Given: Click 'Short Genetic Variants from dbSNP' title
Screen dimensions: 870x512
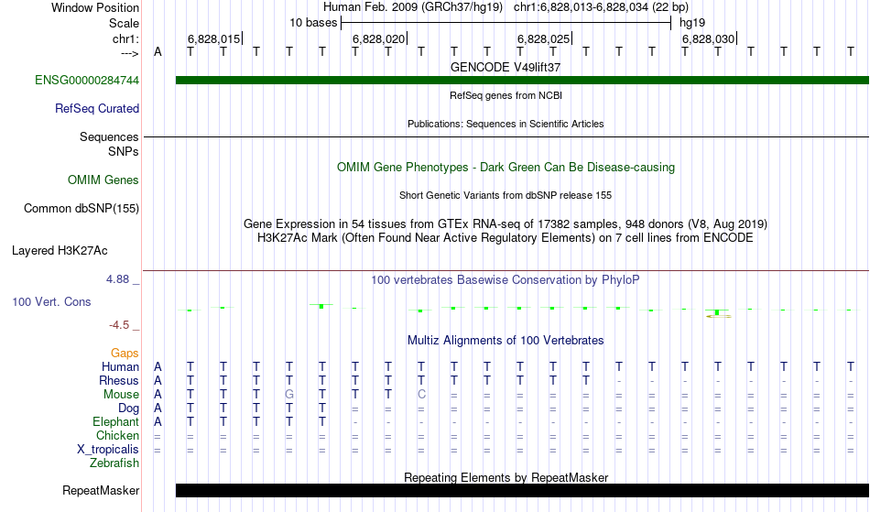Looking at the screenshot, I should (x=506, y=195).
